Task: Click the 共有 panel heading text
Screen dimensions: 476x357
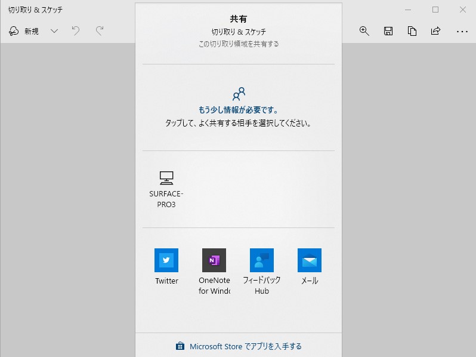Action: [239, 19]
